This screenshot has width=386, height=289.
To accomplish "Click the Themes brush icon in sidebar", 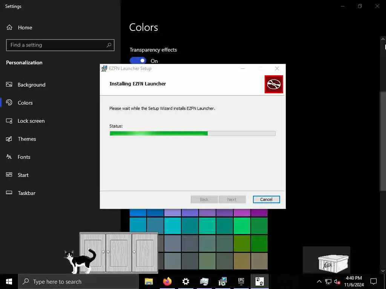I will tap(9, 139).
